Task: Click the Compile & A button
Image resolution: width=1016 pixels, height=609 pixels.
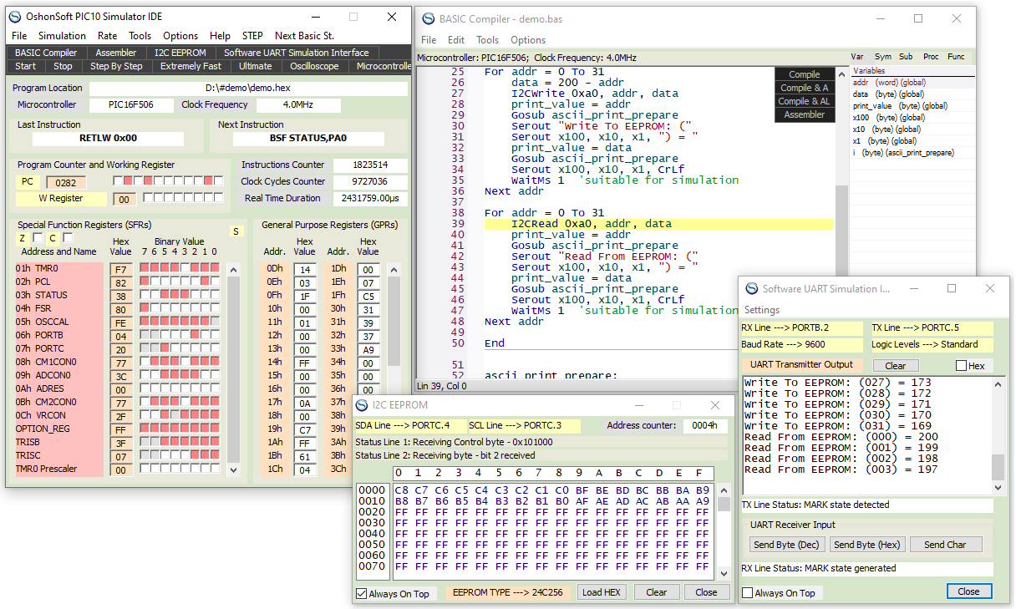Action: pyautogui.click(x=805, y=88)
